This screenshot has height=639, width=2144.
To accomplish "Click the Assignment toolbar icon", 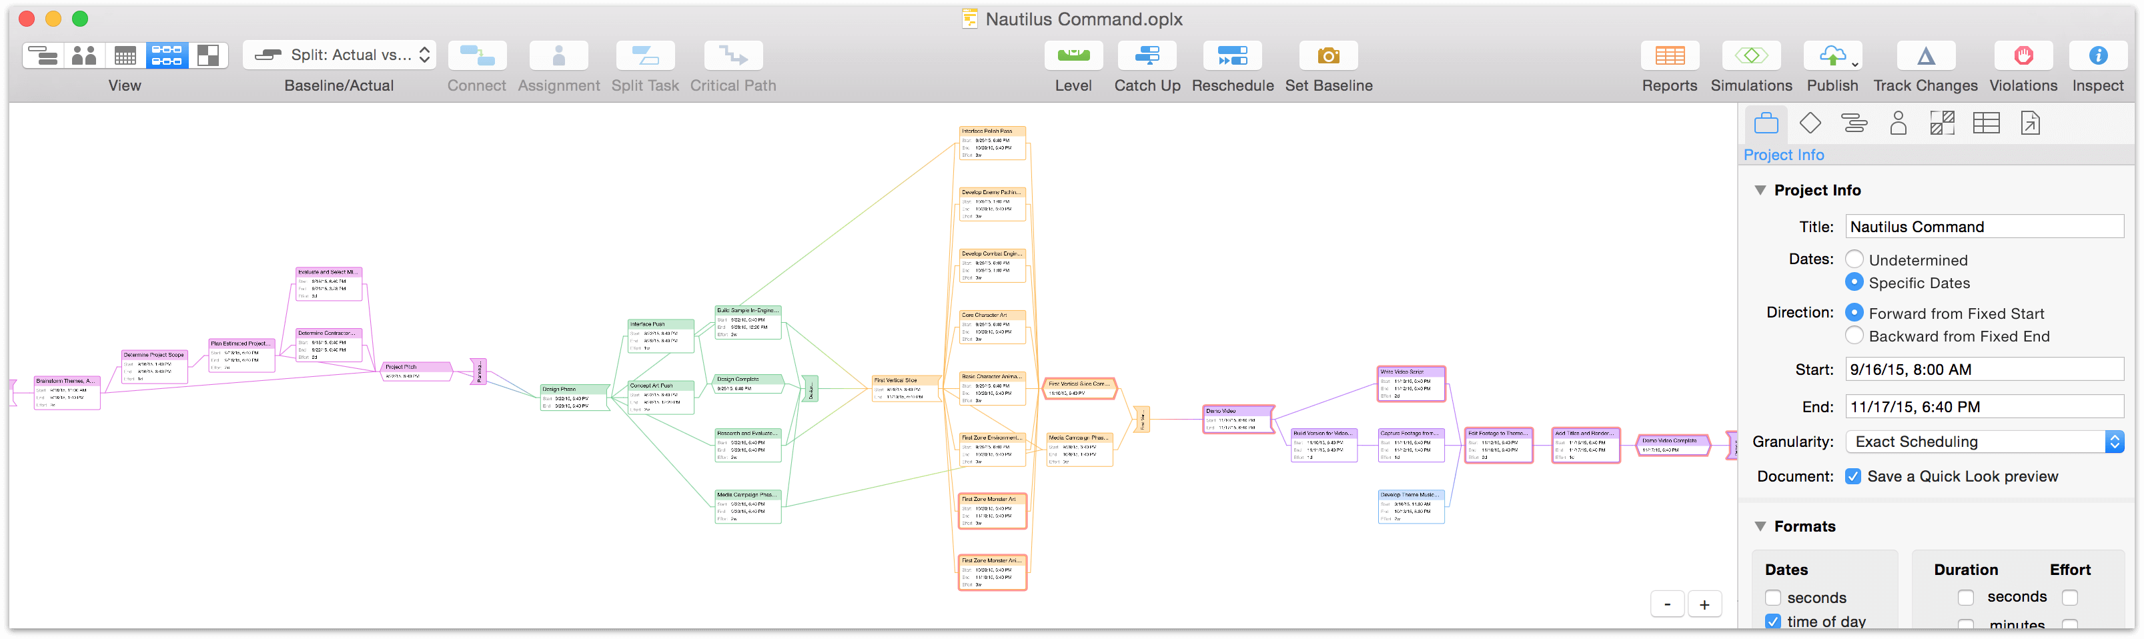I will [x=558, y=56].
